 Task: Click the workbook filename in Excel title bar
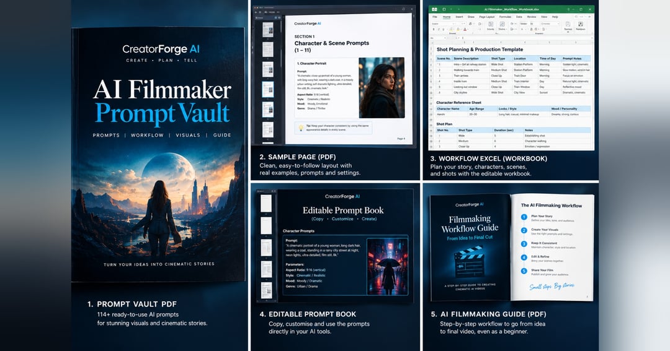(511, 9)
